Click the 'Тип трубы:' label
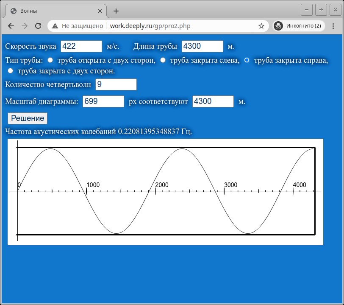 (24, 60)
